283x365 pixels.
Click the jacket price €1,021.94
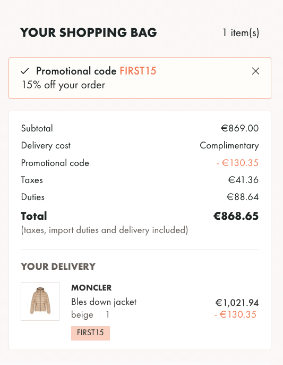click(x=237, y=303)
